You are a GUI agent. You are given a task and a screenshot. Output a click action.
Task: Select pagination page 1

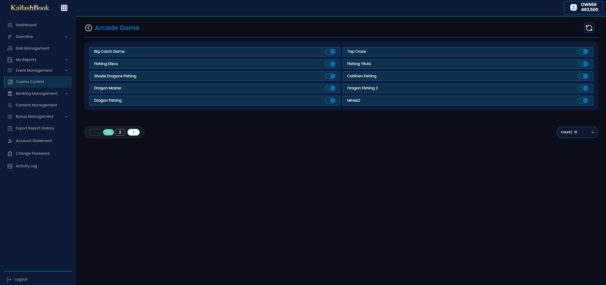pos(108,132)
